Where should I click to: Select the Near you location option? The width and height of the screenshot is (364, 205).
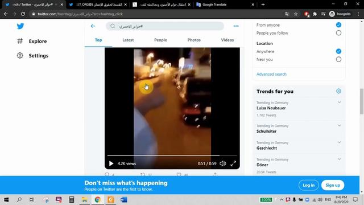tap(338, 59)
